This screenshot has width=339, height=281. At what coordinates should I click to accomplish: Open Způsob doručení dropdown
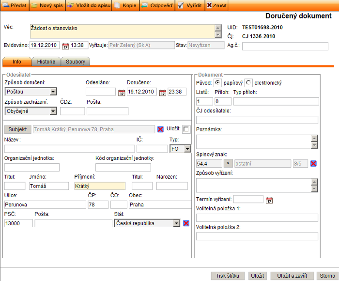31,92
